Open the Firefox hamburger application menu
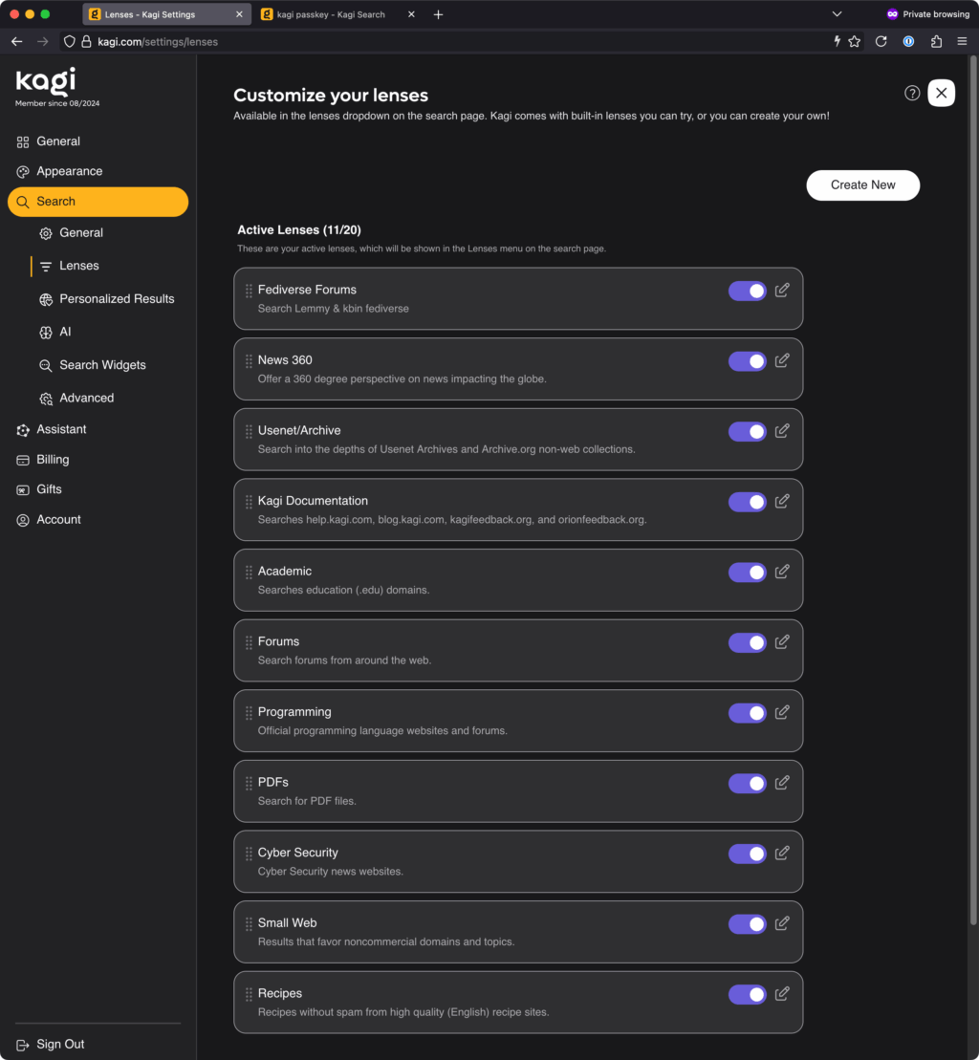979x1060 pixels. (x=962, y=42)
